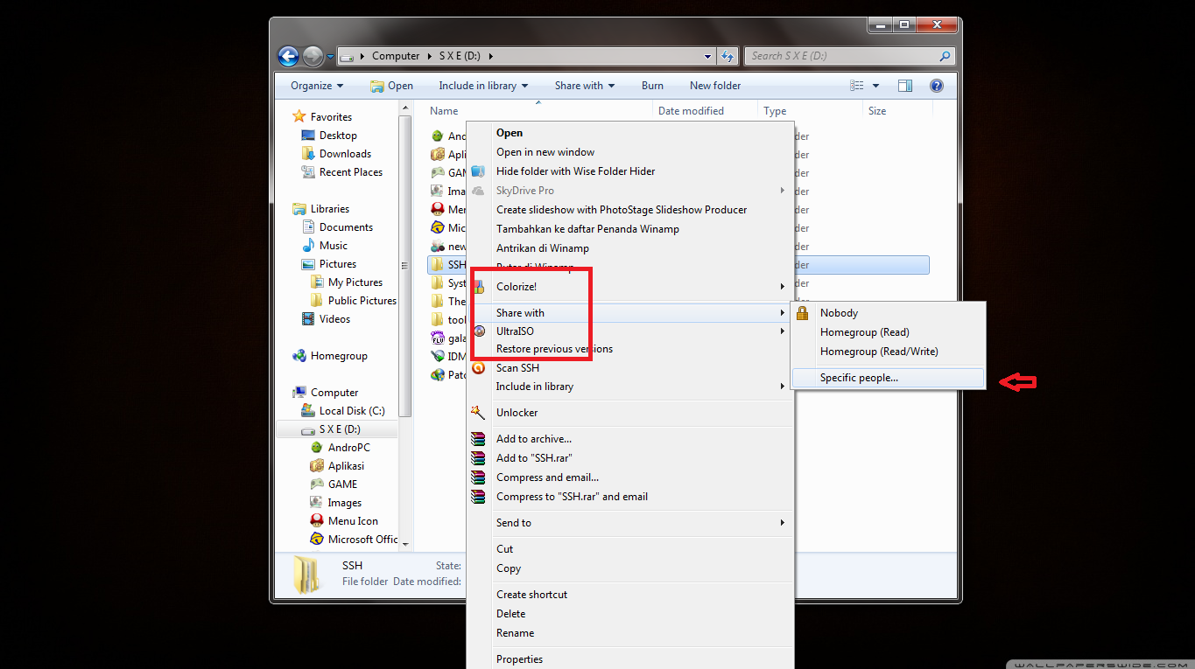This screenshot has height=669, width=1195.
Task: Click the Music note icon in Libraries
Action: coord(308,246)
